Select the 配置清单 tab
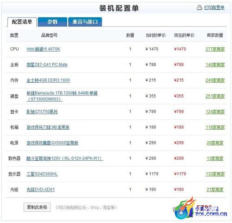 [x=22, y=22]
